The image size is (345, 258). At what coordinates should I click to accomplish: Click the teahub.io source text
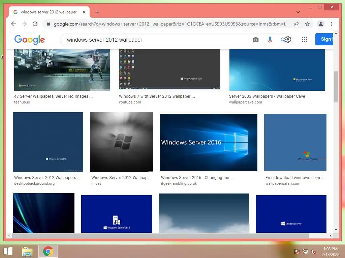coord(22,102)
